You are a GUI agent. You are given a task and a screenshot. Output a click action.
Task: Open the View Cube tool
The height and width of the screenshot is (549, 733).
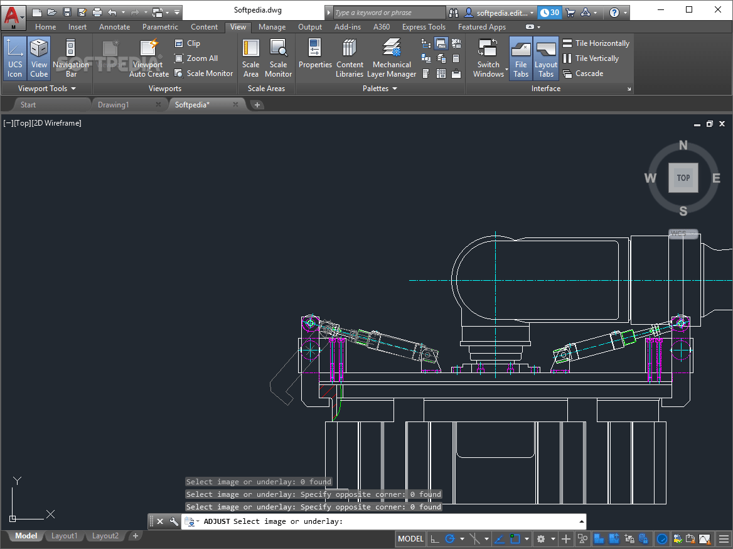(38, 57)
